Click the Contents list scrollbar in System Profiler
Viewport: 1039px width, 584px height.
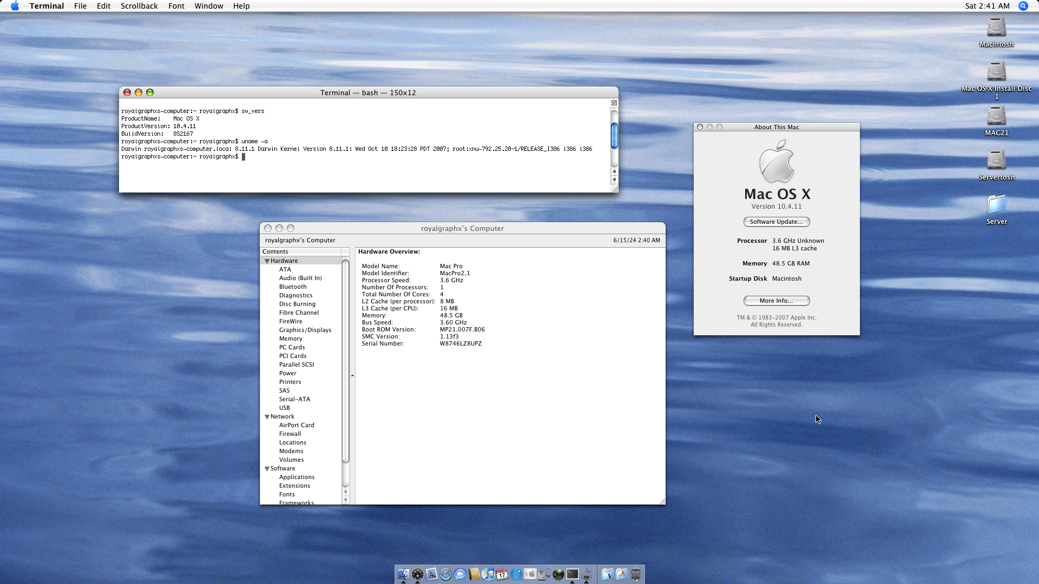point(345,361)
